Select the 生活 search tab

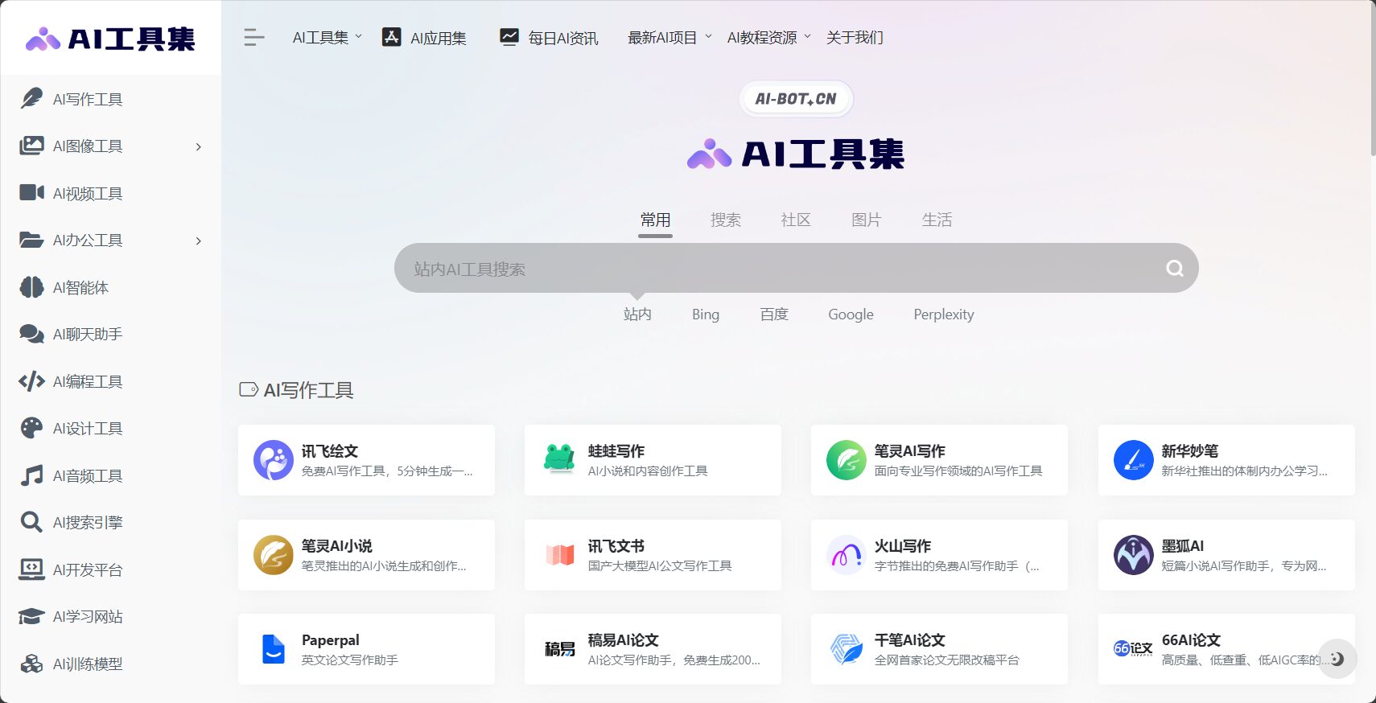pos(937,220)
